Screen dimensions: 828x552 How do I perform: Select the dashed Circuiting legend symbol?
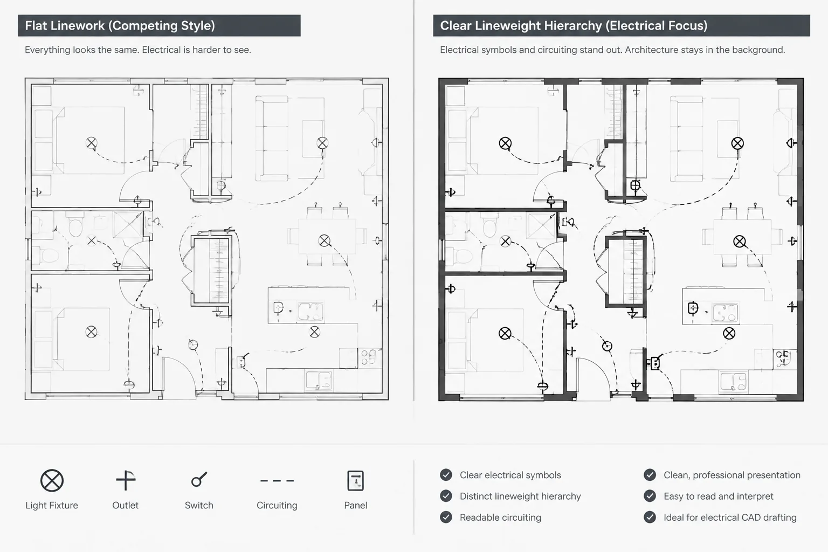(x=277, y=480)
